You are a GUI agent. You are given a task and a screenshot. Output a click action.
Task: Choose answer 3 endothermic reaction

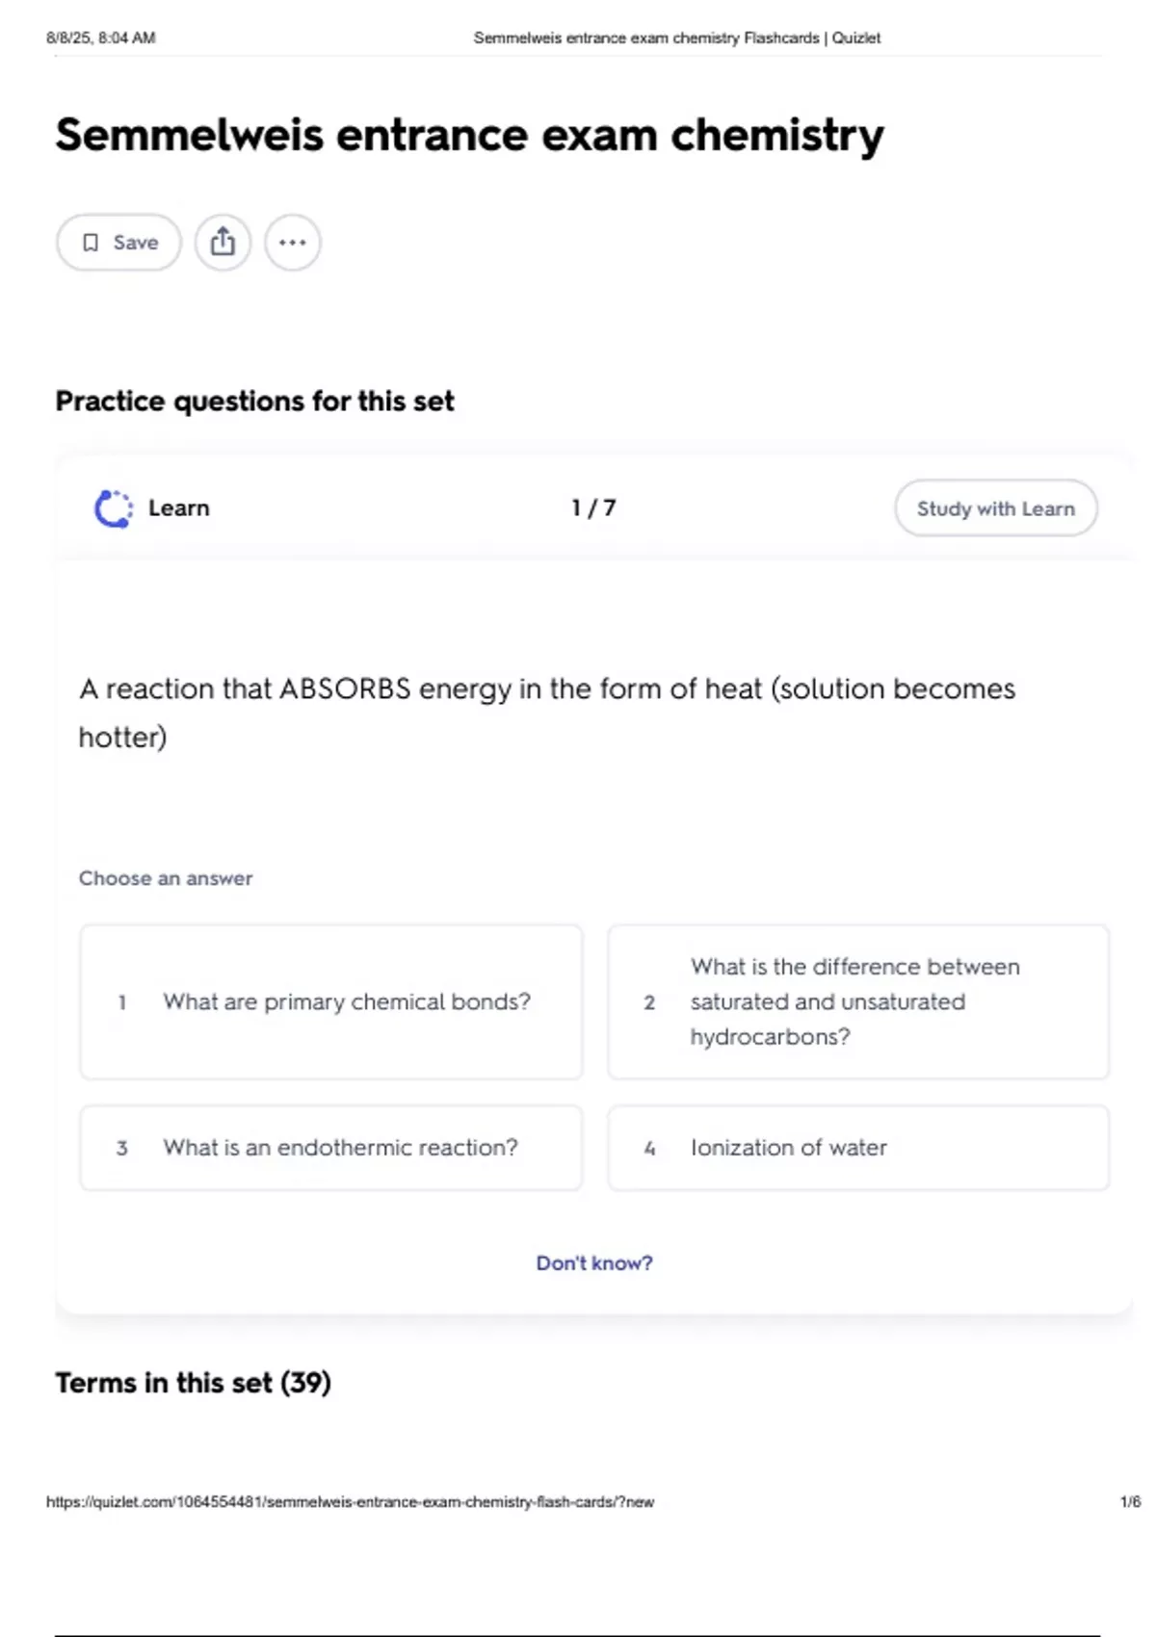(331, 1148)
